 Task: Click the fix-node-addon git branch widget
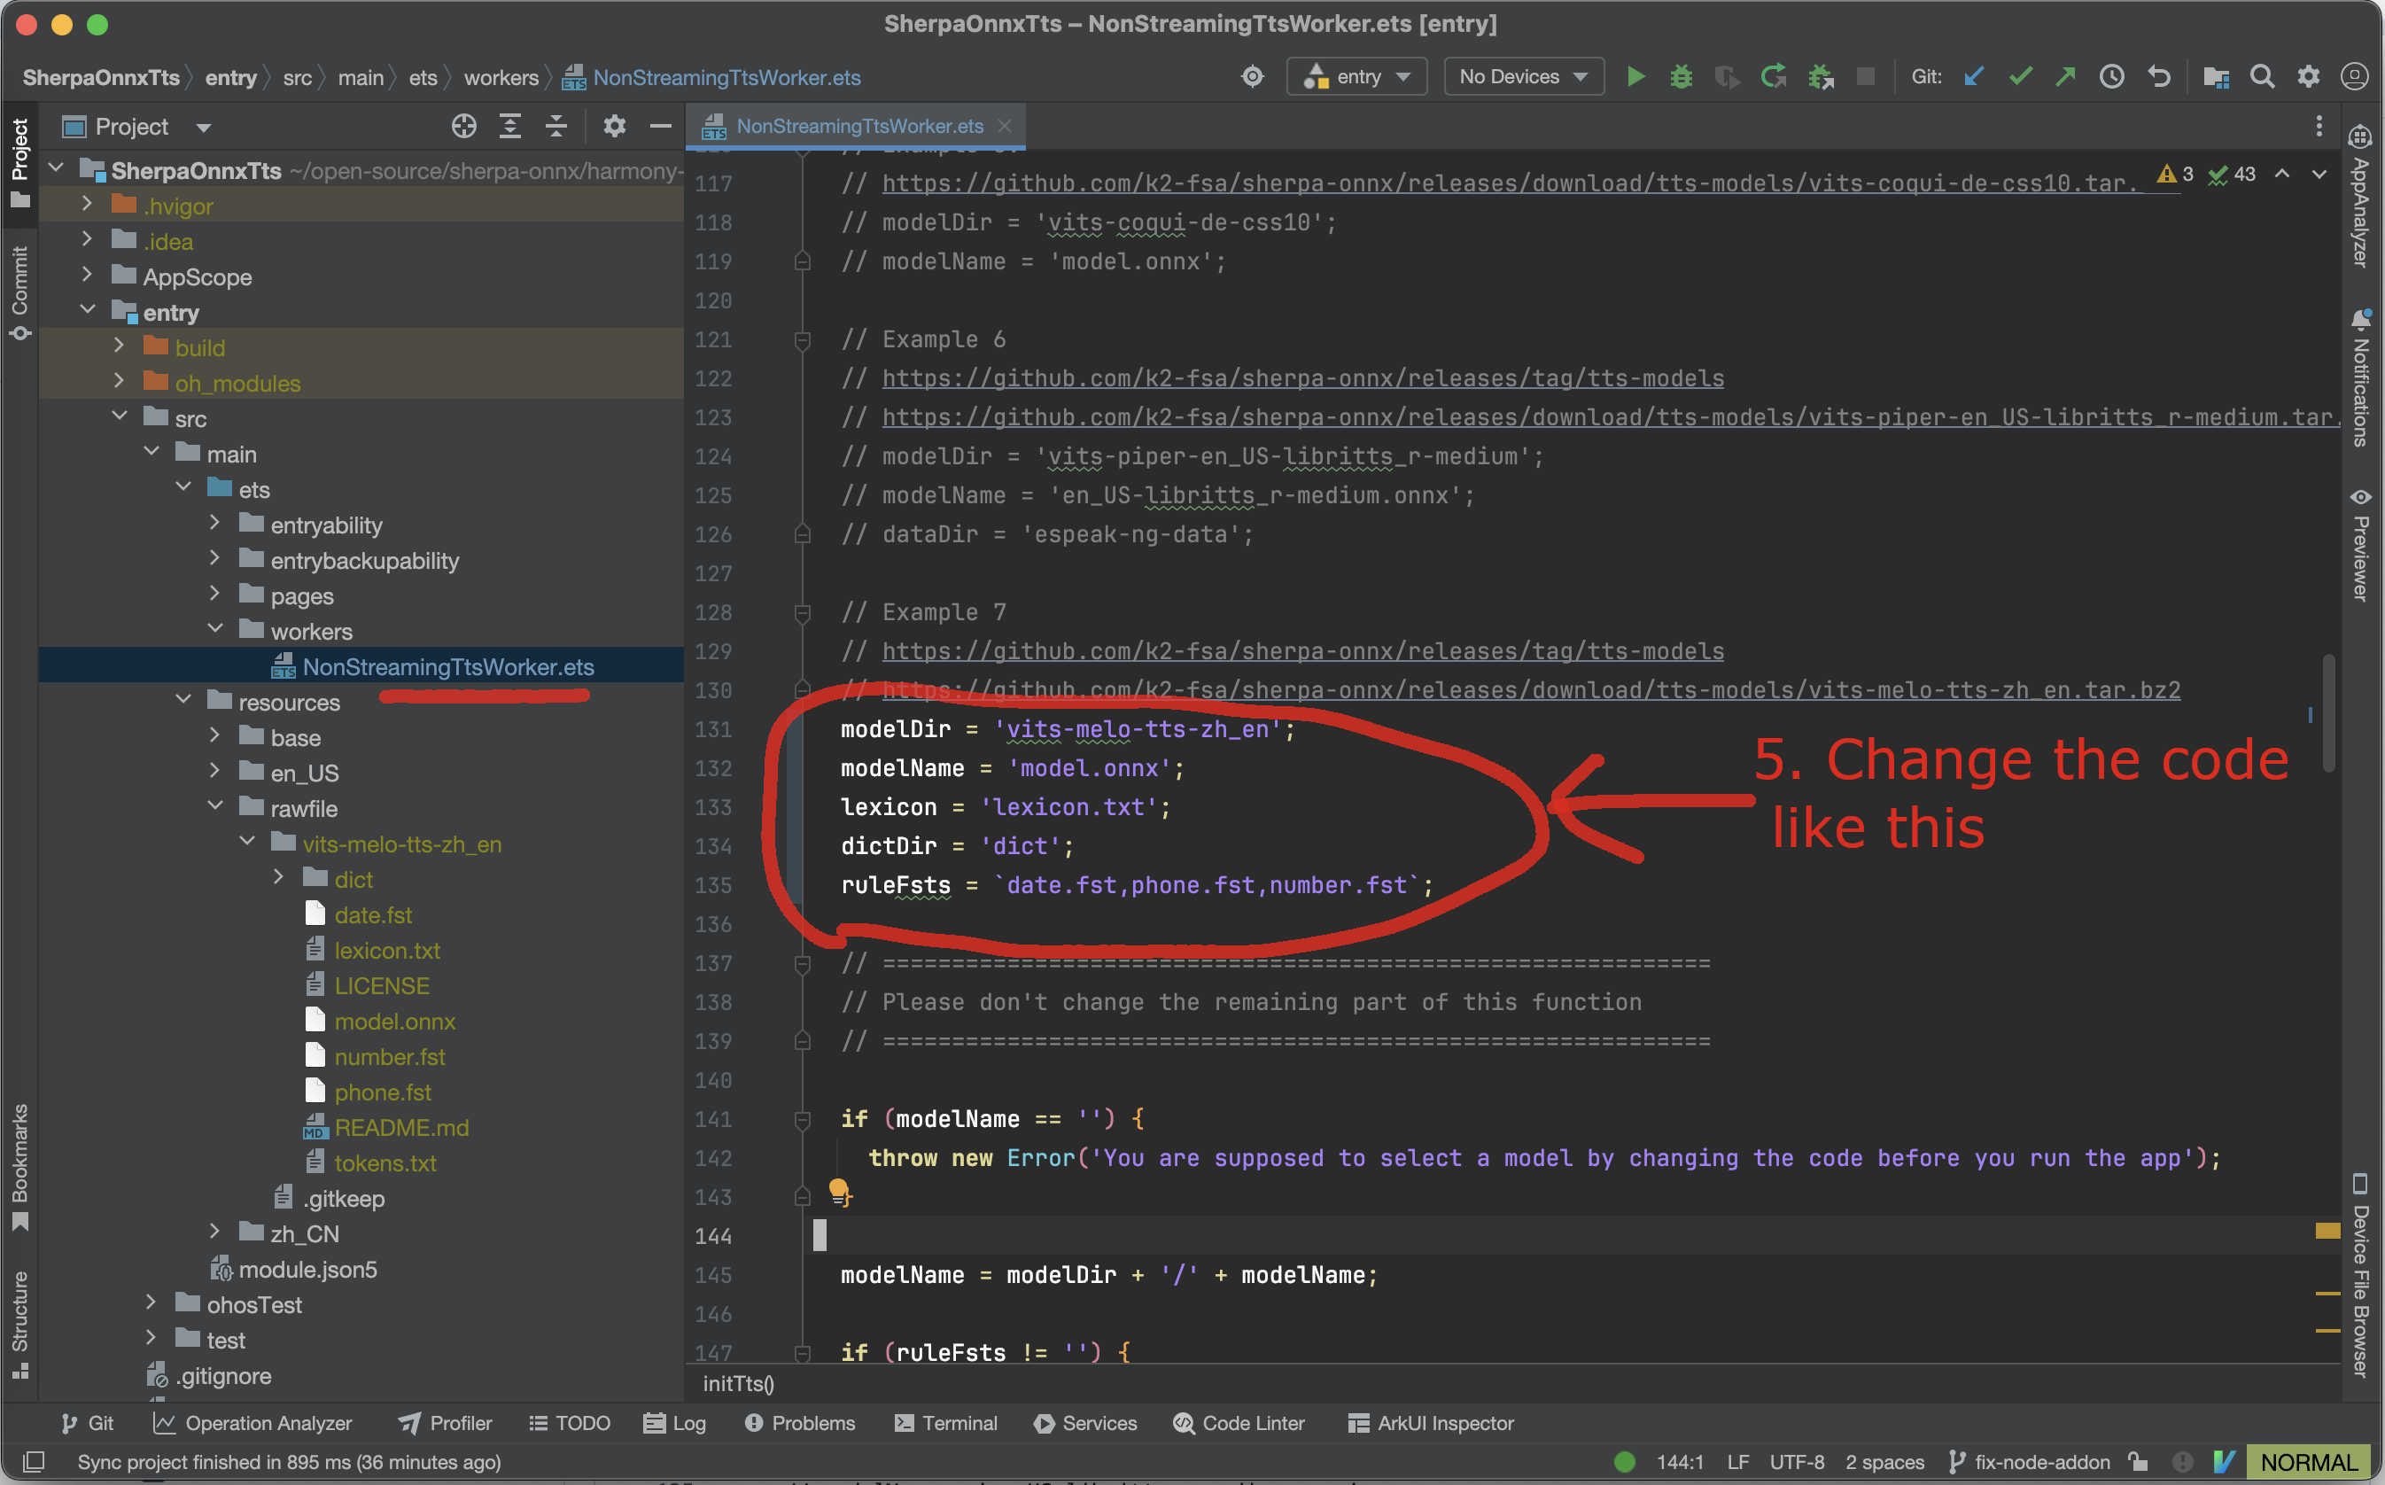(x=2029, y=1461)
